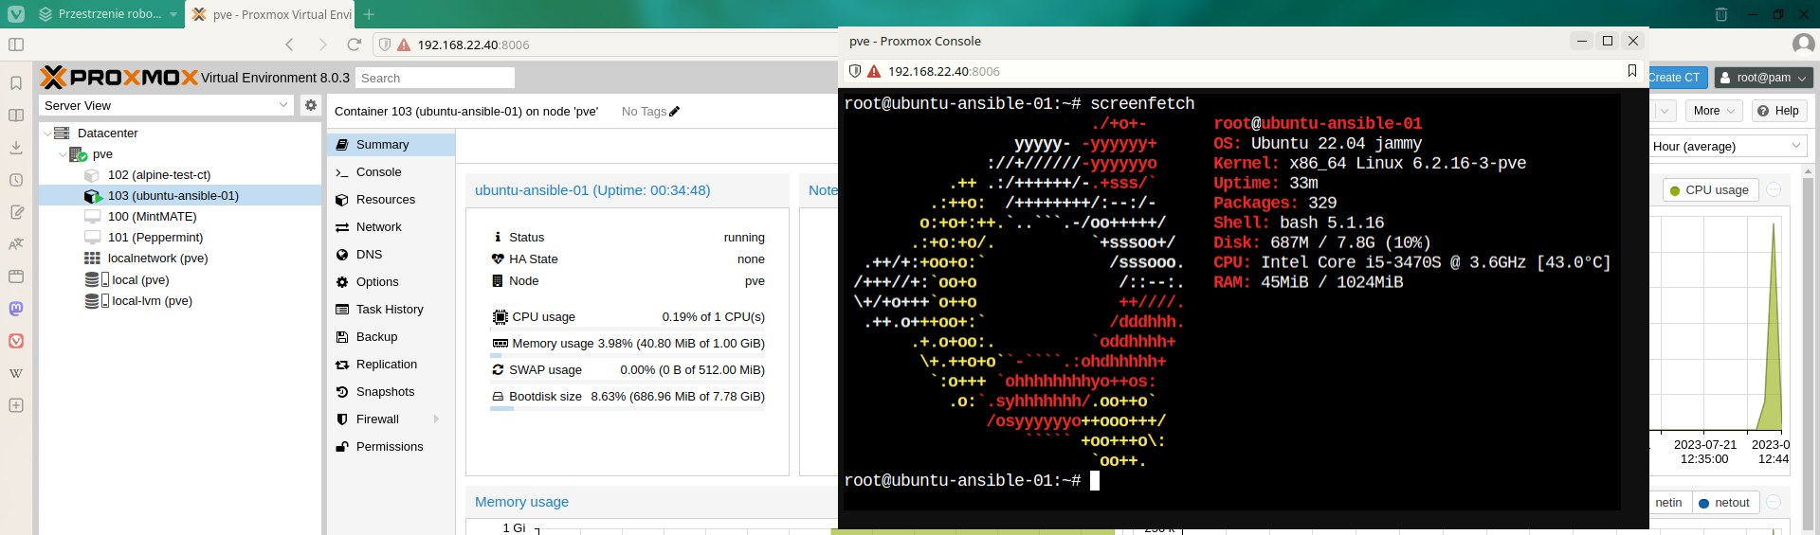Click the Proxmox logo
The height and width of the screenshot is (535, 1820).
(120, 78)
